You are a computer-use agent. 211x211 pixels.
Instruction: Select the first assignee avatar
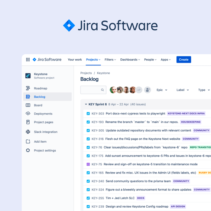point(113,90)
